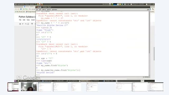Switch to Untitled taskbar item
This screenshot has width=169, height=95.
pos(95,81)
